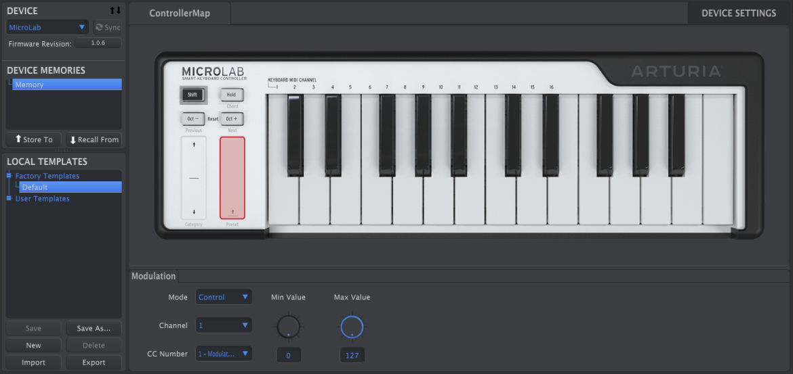Click the panel divider grip below Store To
The width and height of the screenshot is (793, 374).
tap(63, 150)
